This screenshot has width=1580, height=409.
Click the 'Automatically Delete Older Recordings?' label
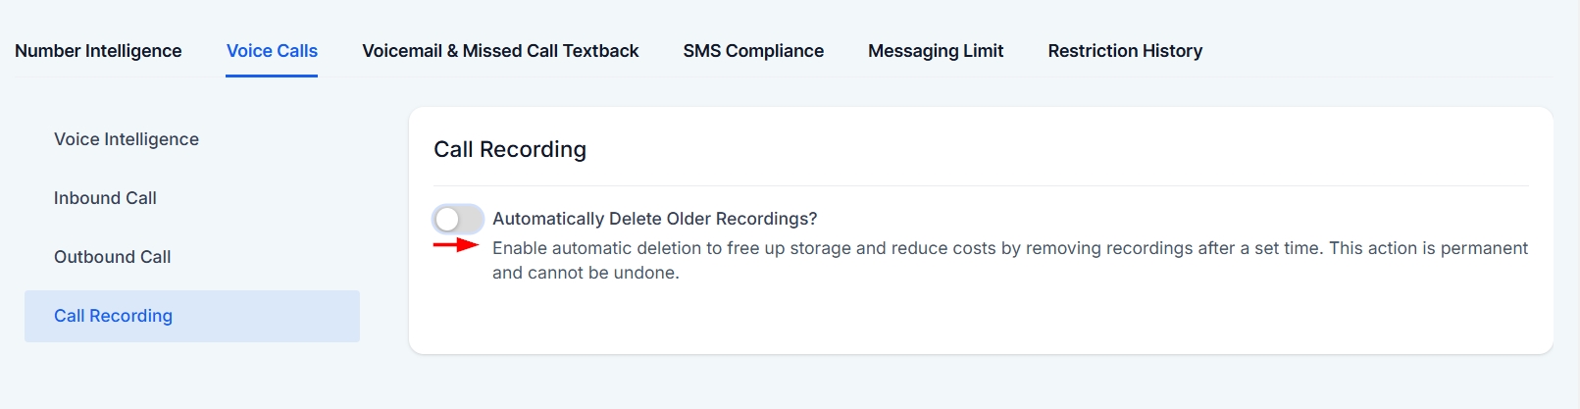(x=654, y=219)
